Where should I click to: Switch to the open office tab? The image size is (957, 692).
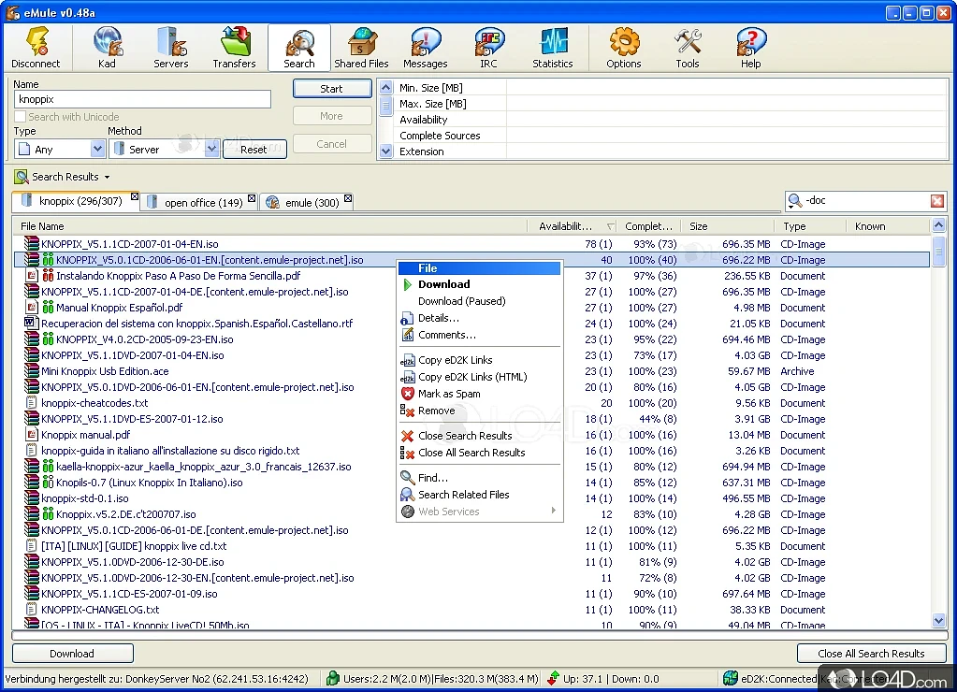click(202, 202)
